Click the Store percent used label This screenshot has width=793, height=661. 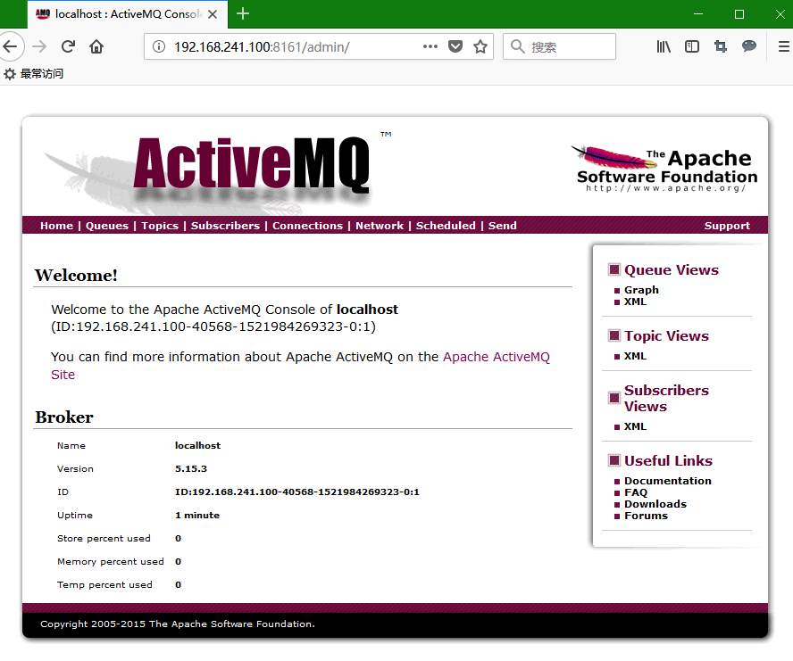click(x=104, y=538)
